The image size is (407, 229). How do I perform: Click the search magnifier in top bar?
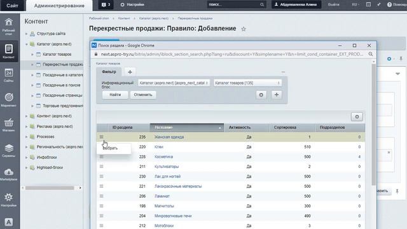tap(262, 4)
